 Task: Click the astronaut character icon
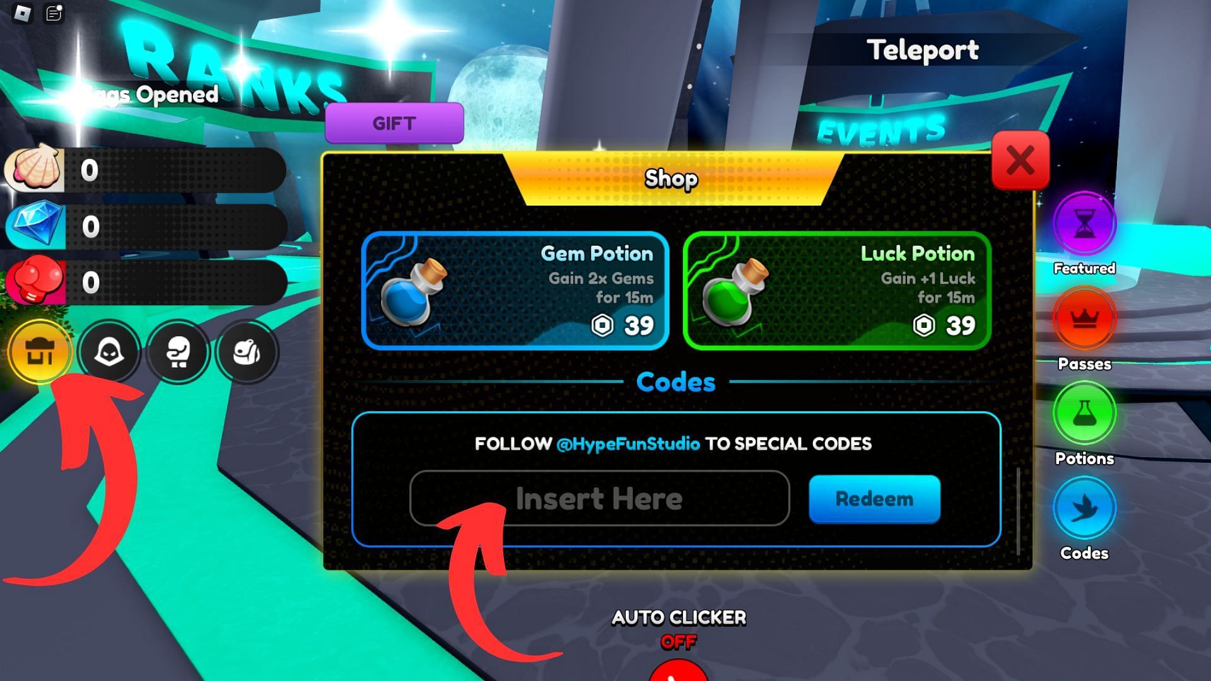[177, 351]
